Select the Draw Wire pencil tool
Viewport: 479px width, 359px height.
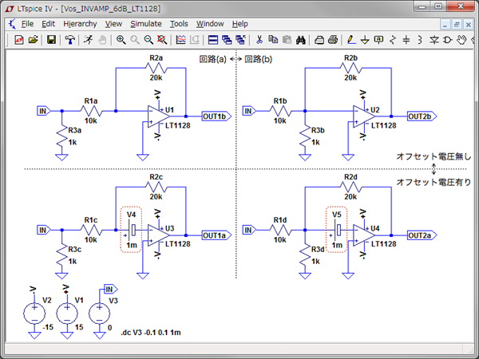(352, 39)
